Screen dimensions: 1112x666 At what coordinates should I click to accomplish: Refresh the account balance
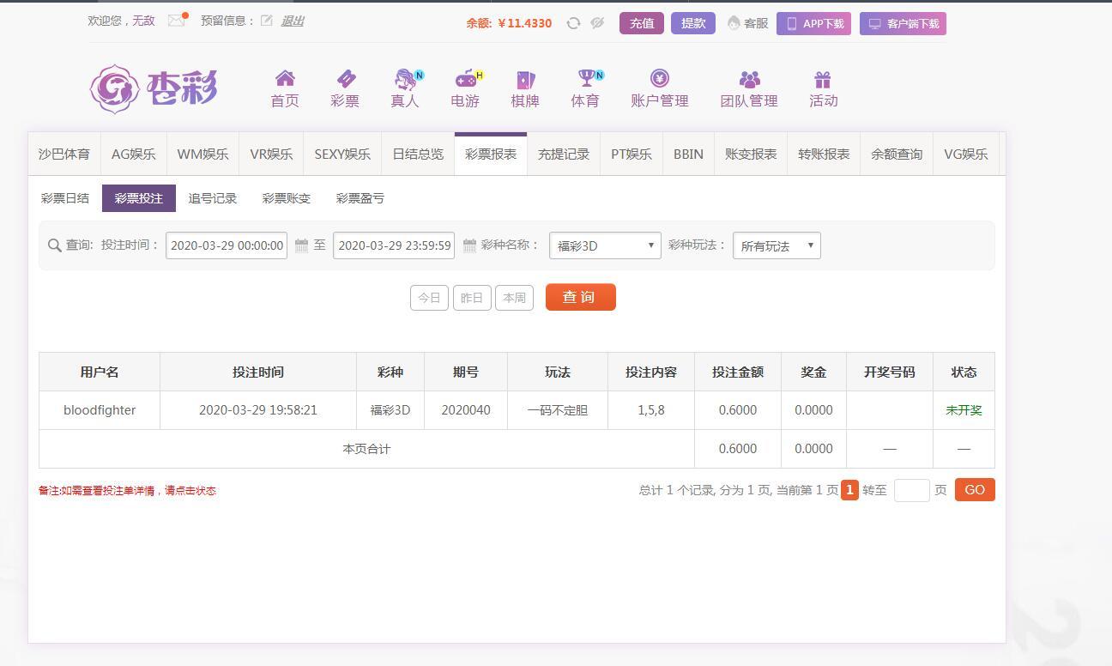tap(573, 23)
